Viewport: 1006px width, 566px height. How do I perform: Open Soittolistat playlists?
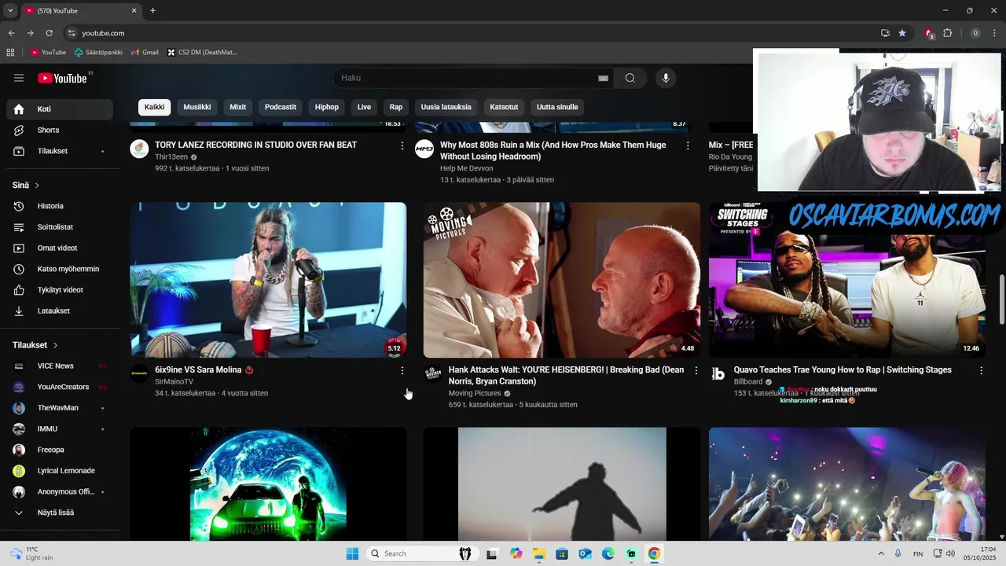point(60,227)
